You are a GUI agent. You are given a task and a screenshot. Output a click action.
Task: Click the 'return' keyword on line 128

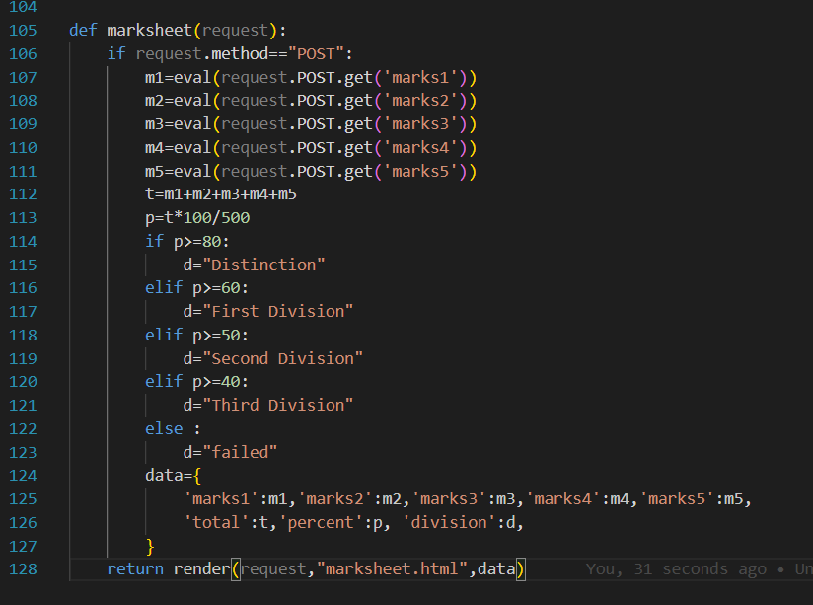tap(135, 569)
